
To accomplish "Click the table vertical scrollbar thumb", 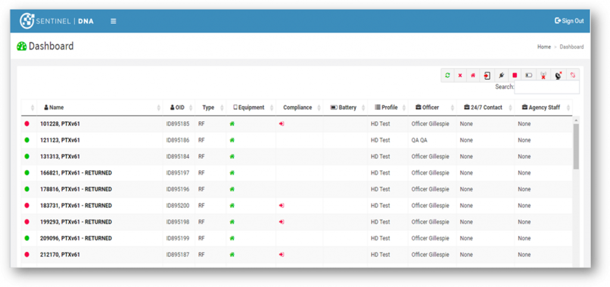I will (576, 146).
